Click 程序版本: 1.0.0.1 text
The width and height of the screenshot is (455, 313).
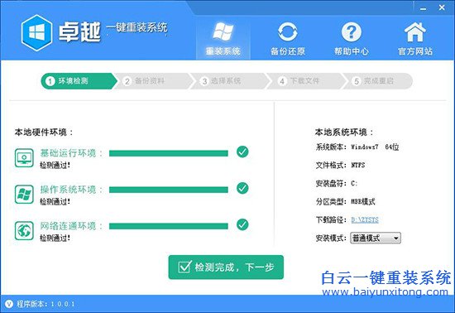pyautogui.click(x=45, y=304)
